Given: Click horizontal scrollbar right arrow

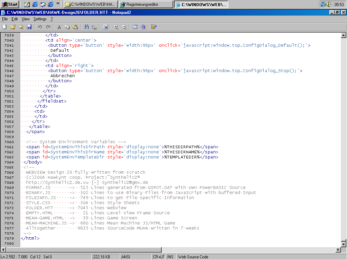Looking at the screenshot, I should tap(338, 250).
